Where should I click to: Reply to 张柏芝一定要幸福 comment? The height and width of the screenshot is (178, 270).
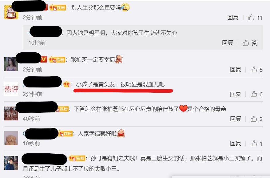[235, 70]
